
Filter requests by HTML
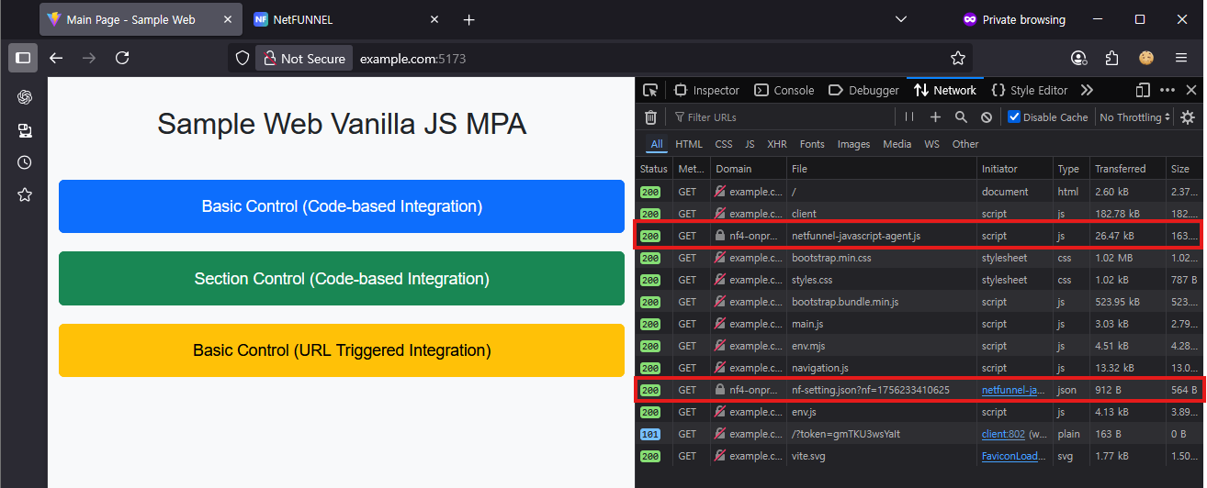point(689,144)
